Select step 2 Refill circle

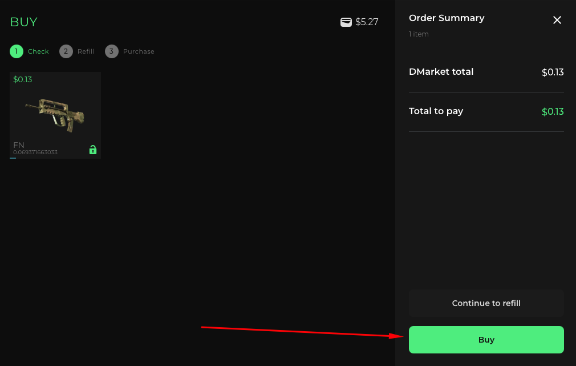[66, 51]
